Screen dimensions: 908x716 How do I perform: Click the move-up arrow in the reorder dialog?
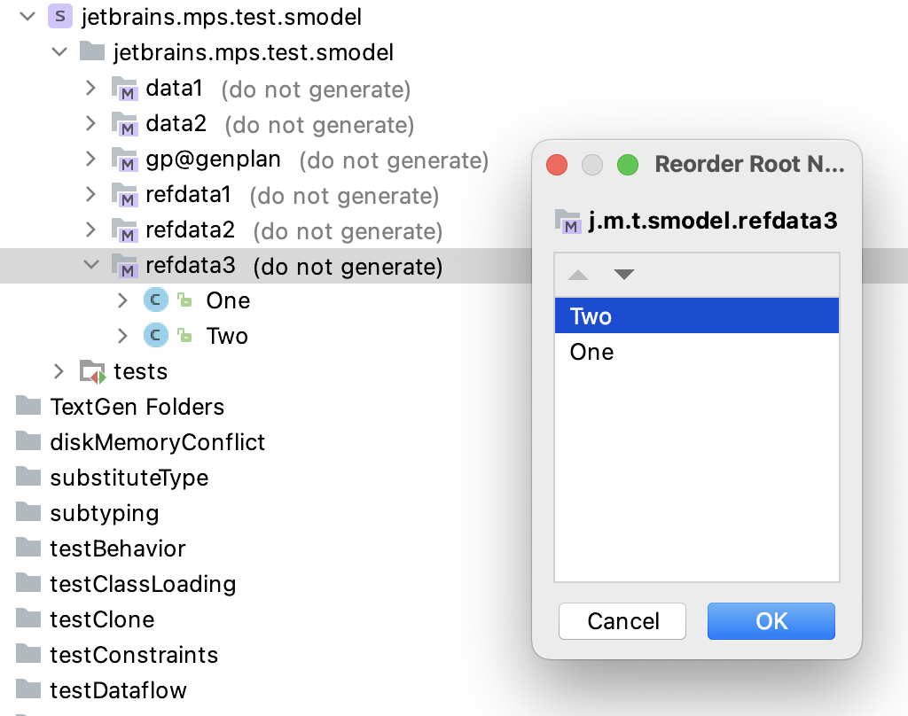(x=579, y=274)
